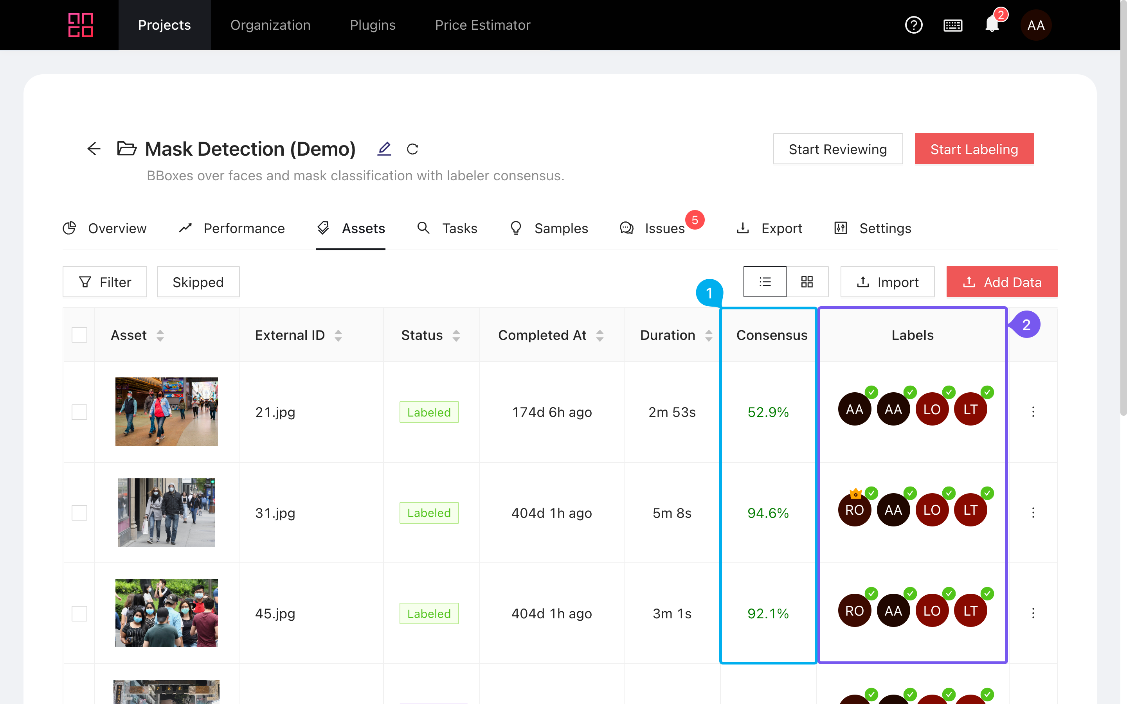Screen dimensions: 1127x704
Task: Click the RO labeler avatar on 45.jpg
Action: point(855,611)
